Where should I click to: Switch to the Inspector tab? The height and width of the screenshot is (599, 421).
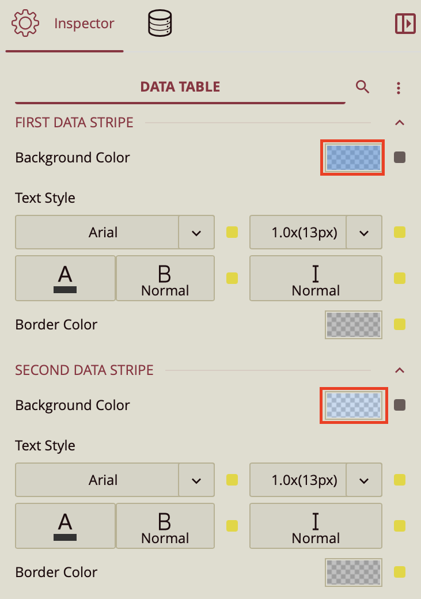84,24
